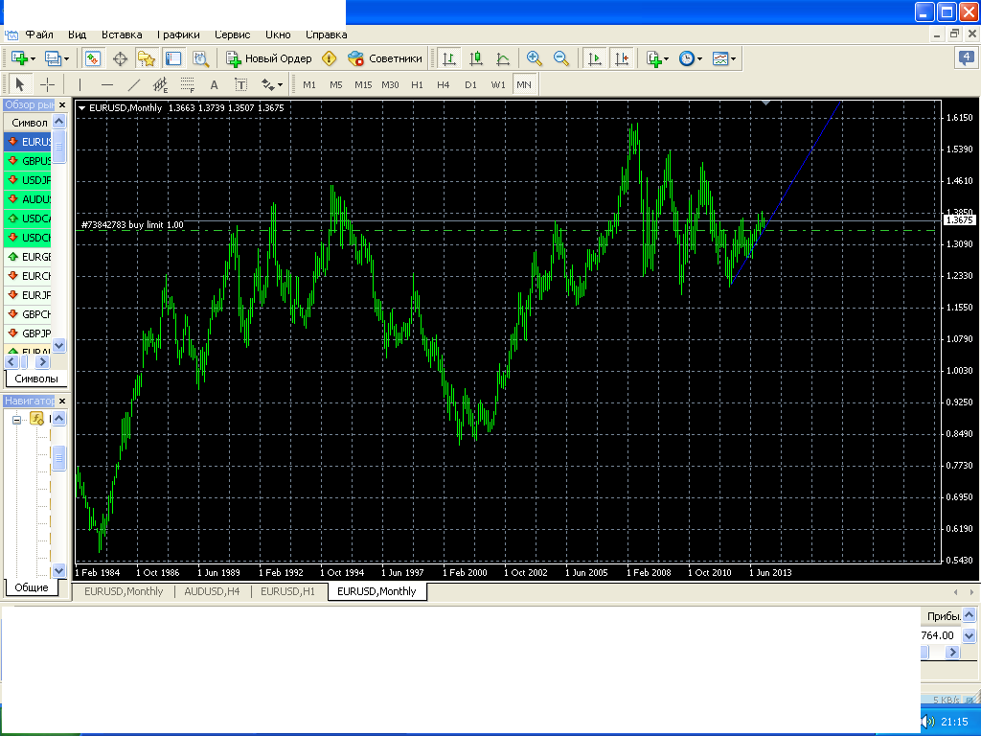This screenshot has height=736, width=981.
Task: Zoom in on the chart
Action: point(535,58)
